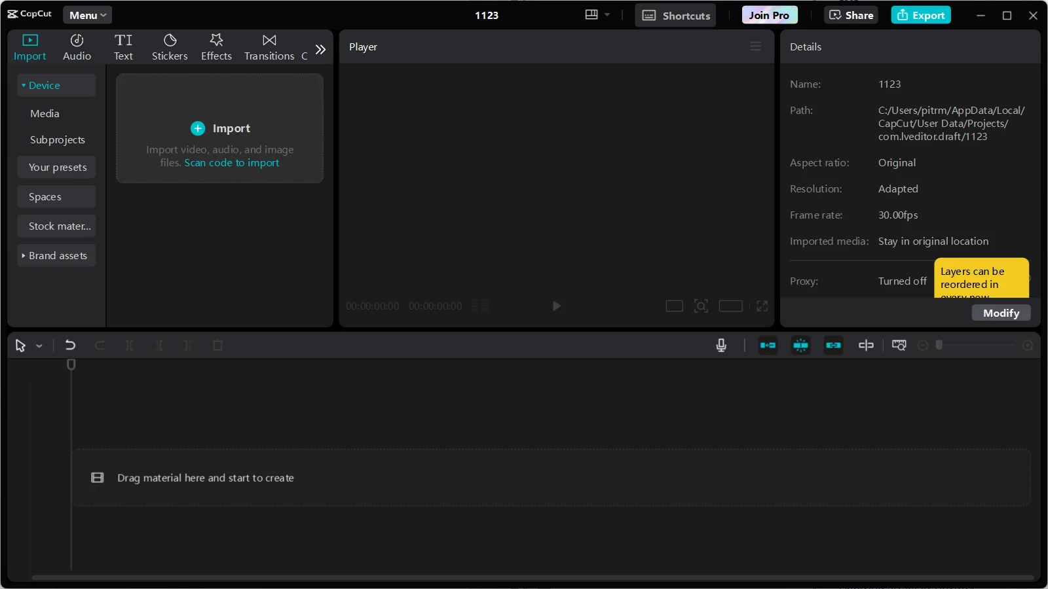Select Media in the sidebar

[x=45, y=113]
